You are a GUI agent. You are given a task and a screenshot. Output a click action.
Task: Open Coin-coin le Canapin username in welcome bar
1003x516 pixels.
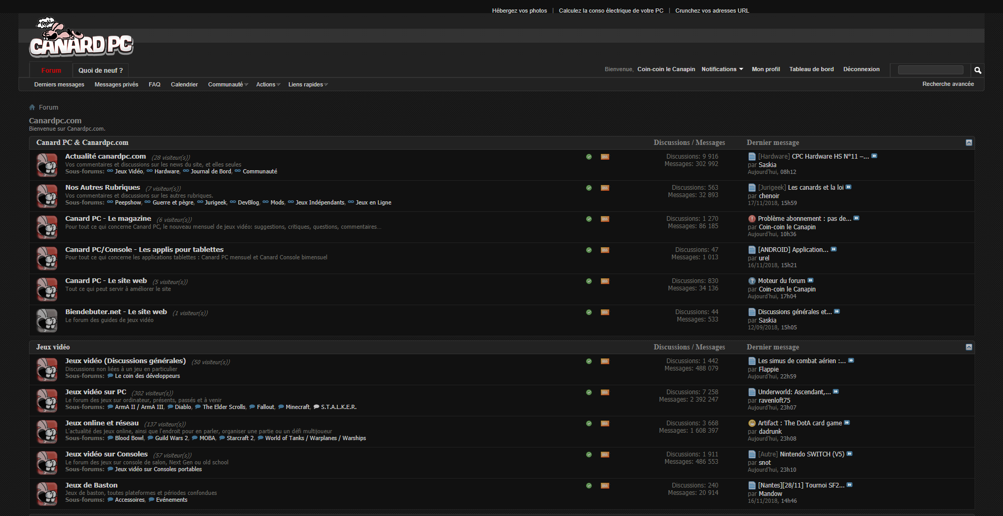click(666, 69)
